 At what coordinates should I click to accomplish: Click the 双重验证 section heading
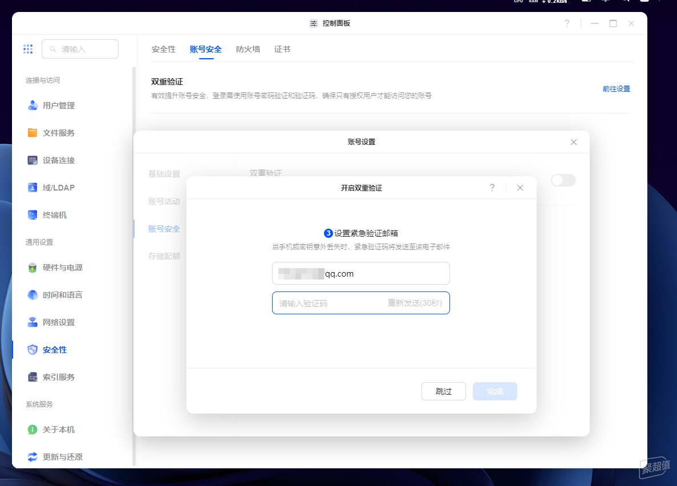click(167, 82)
